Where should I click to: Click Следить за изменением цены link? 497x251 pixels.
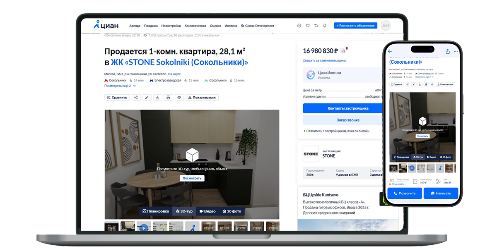[324, 61]
